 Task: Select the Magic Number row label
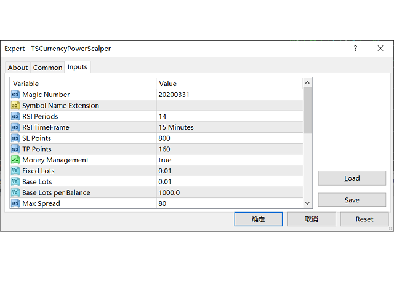[x=46, y=95]
